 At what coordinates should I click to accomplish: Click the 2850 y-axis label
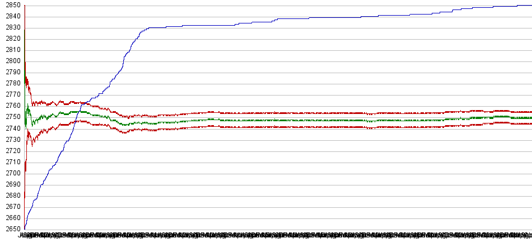11,6
